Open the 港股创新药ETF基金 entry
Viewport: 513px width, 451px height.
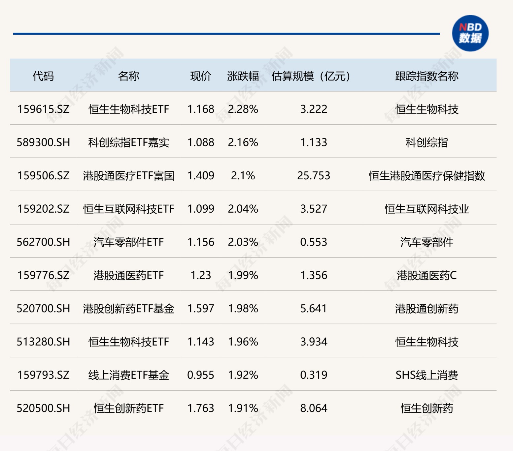point(128,309)
